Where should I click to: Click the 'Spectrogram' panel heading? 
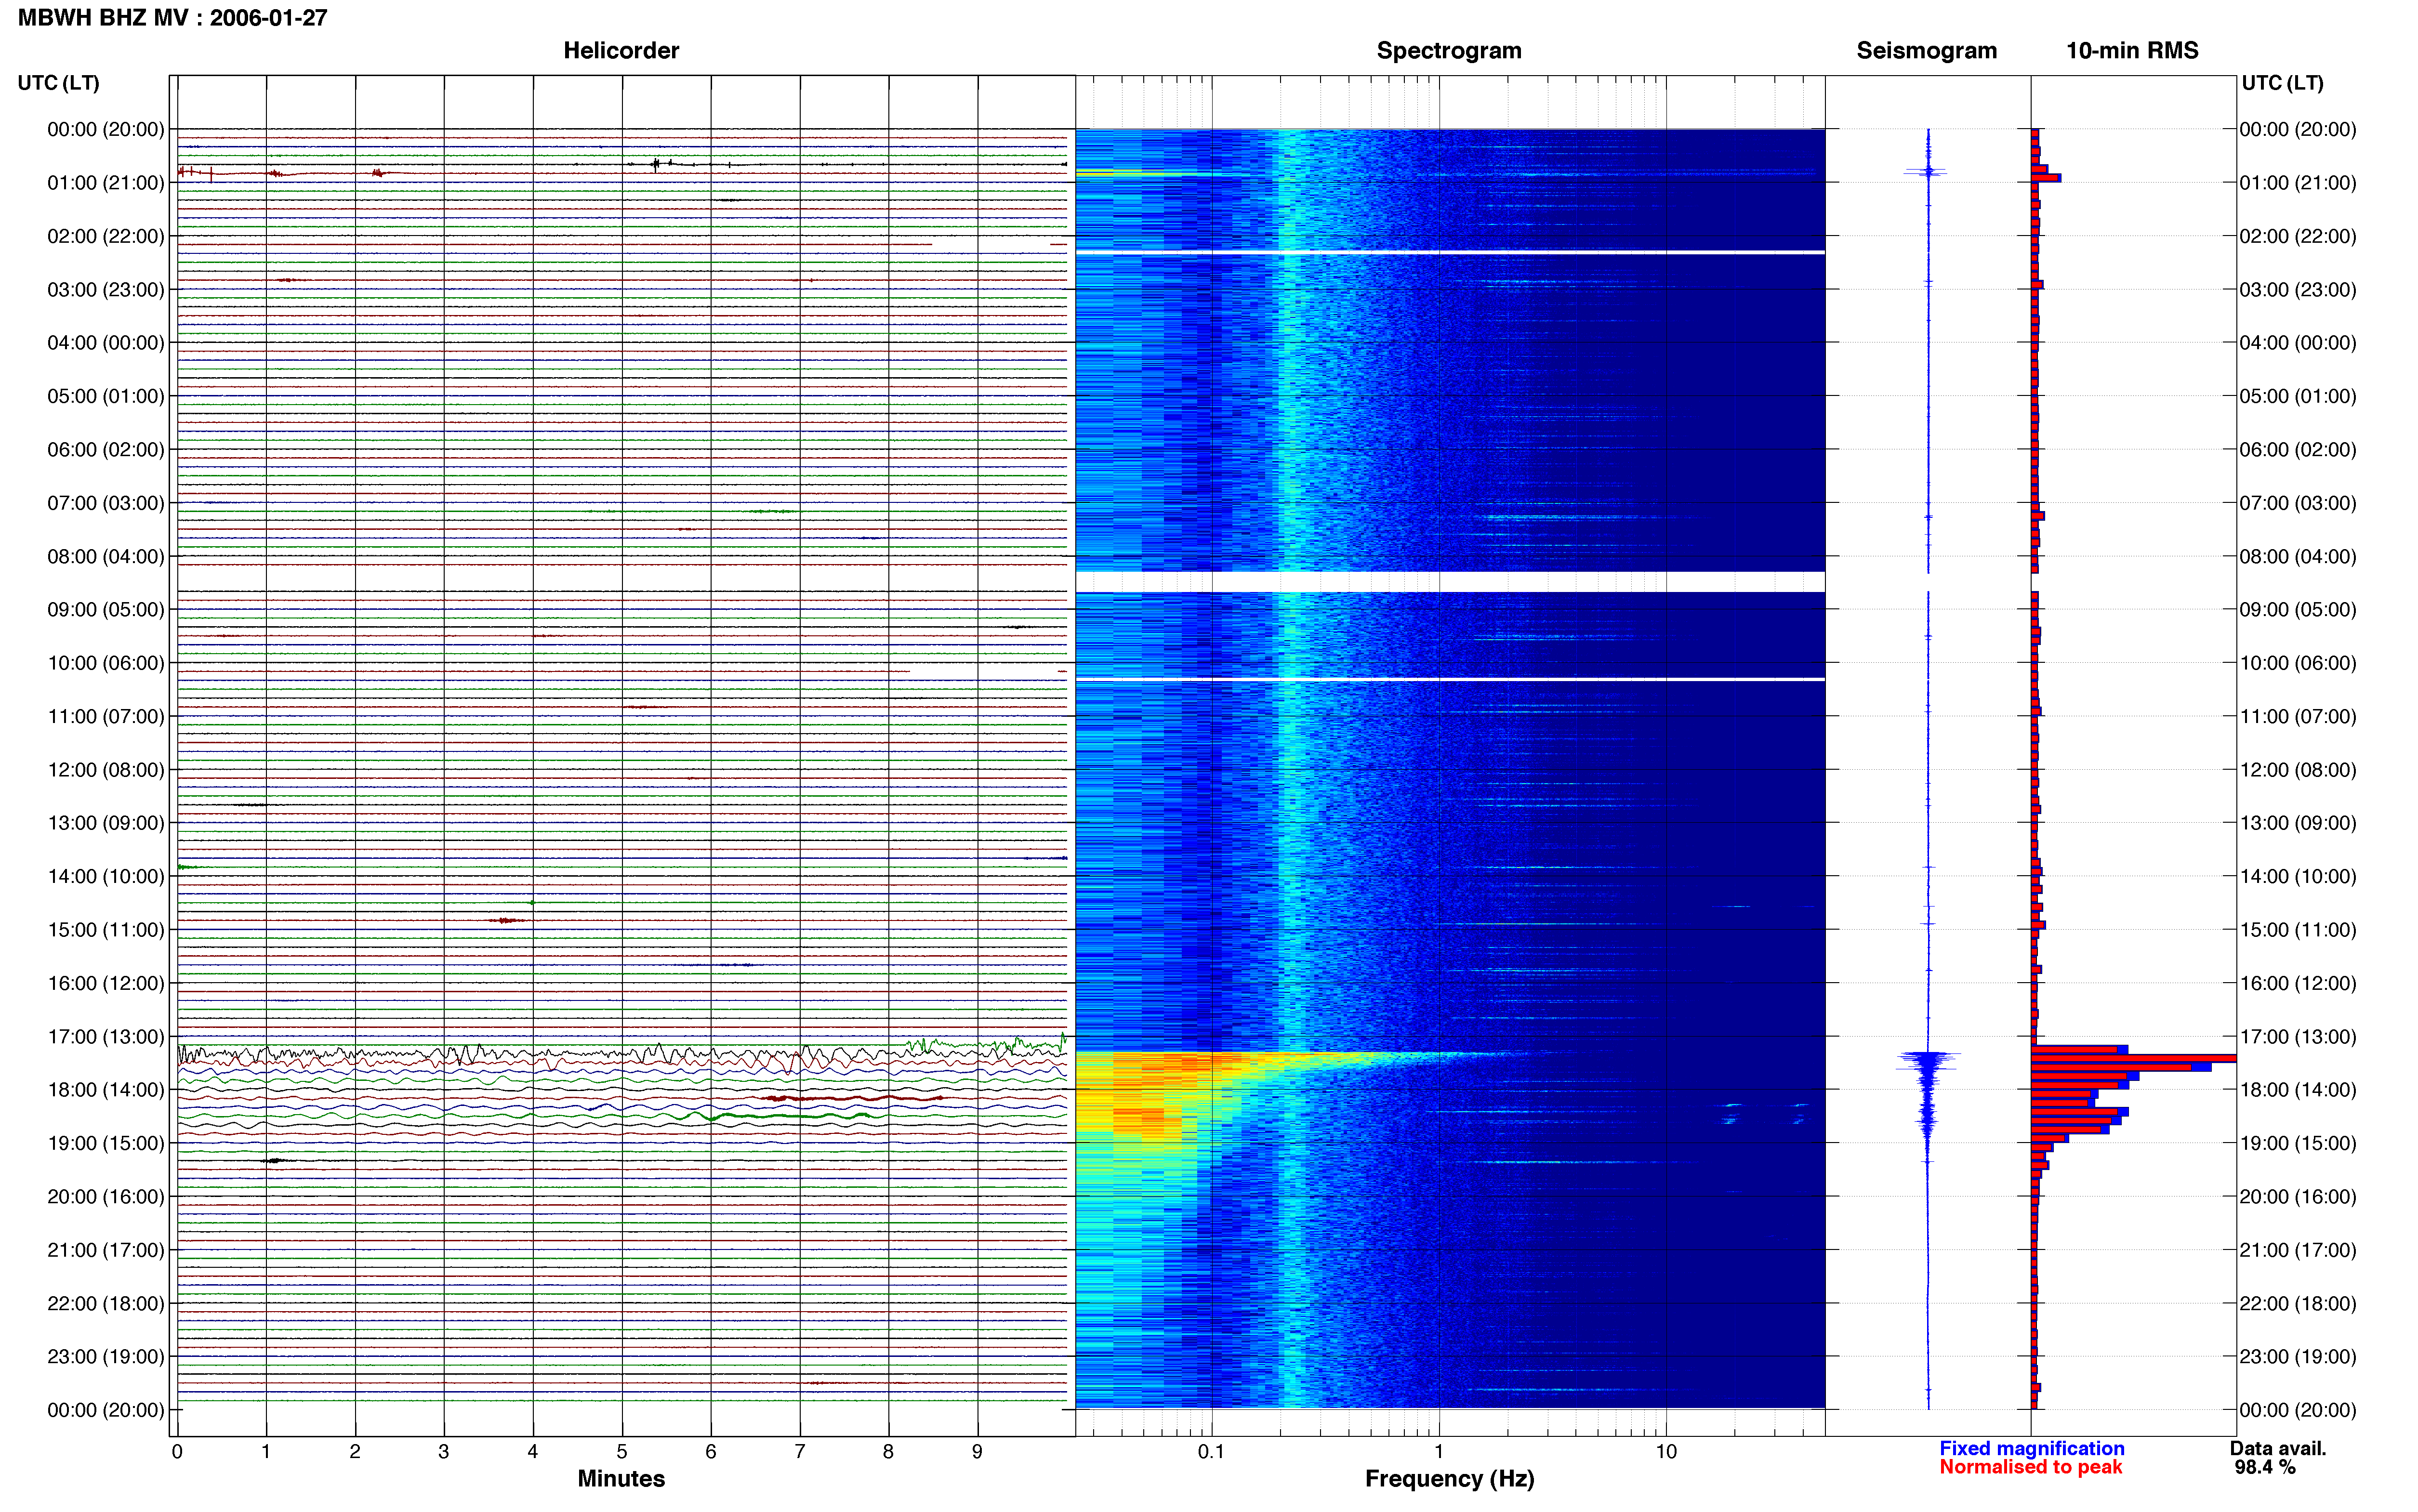(1449, 51)
